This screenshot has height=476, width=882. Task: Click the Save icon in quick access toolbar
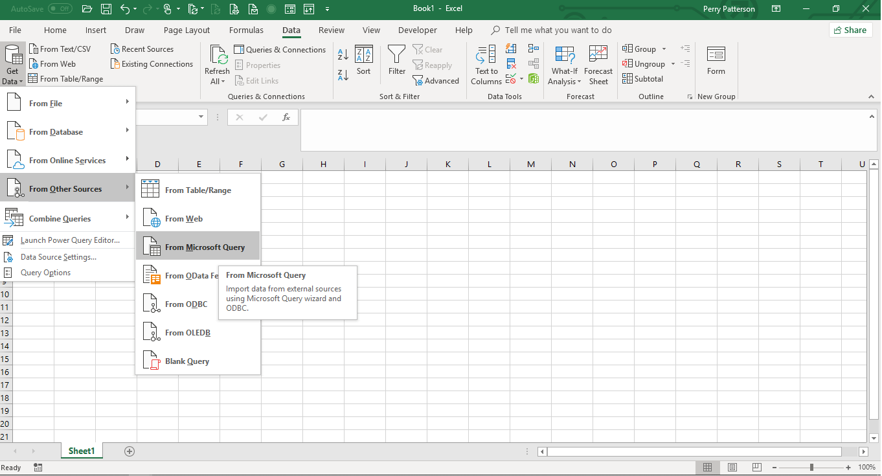point(107,9)
